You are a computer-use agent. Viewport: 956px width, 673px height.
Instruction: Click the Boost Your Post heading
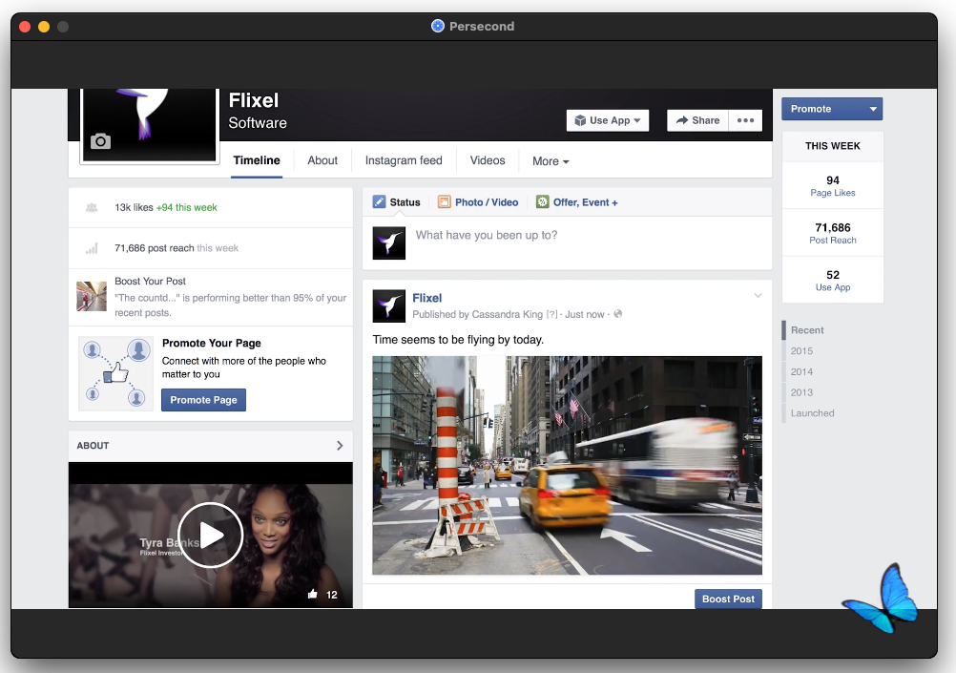pyautogui.click(x=150, y=282)
